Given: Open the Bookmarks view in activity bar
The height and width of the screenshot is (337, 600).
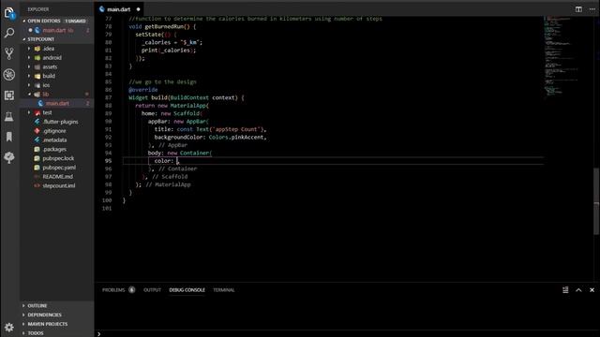Looking at the screenshot, I should point(9,137).
